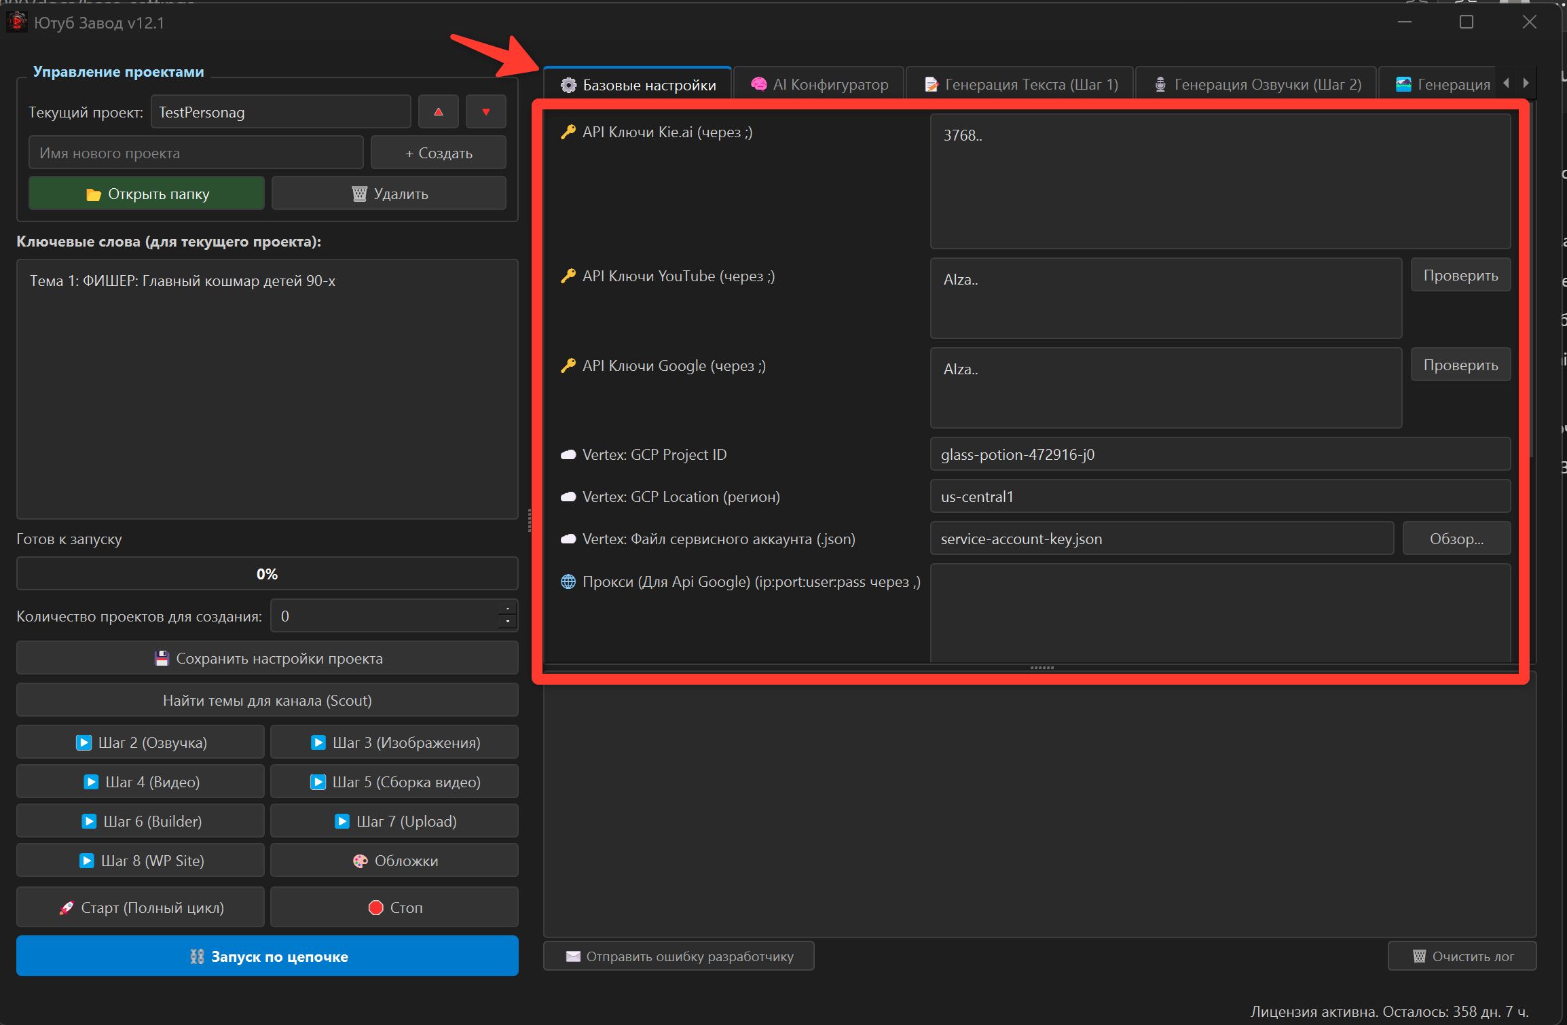Run Шаг 8 (WP Site)
1567x1025 pixels.
coord(141,861)
